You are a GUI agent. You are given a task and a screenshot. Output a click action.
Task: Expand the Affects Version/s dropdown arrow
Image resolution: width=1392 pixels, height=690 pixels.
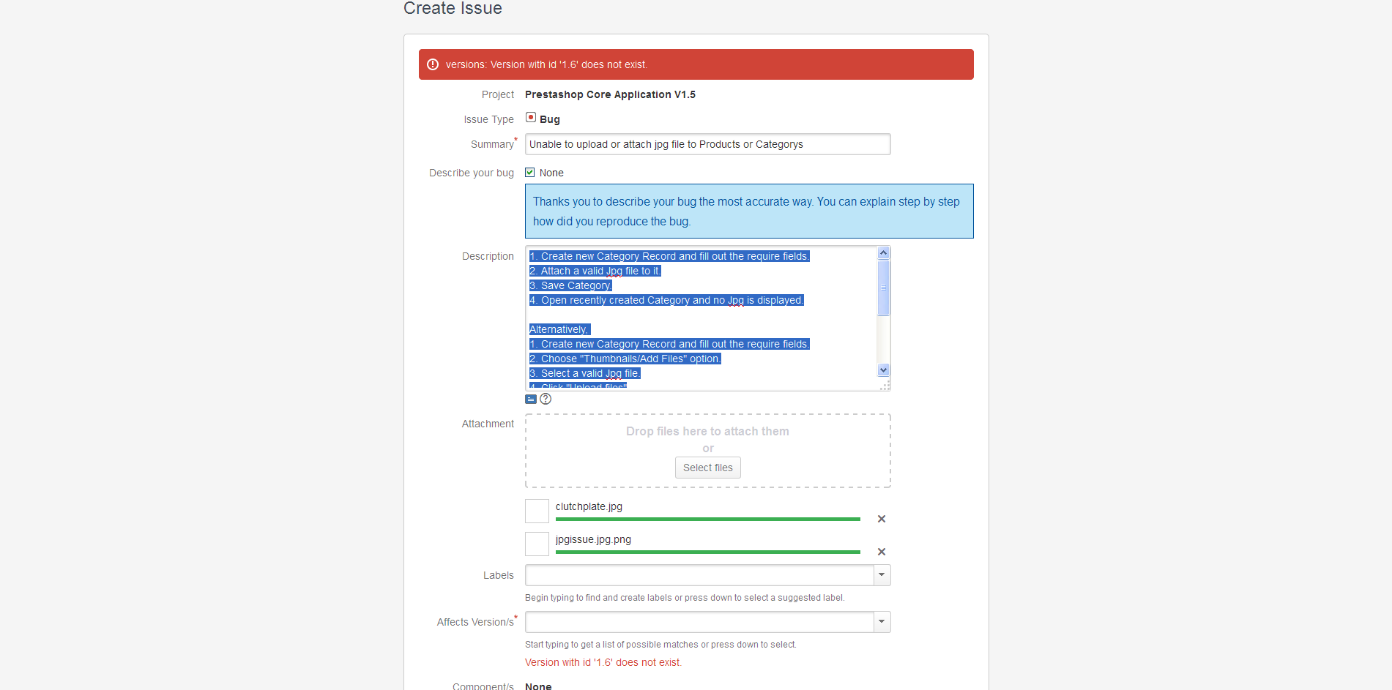882,622
